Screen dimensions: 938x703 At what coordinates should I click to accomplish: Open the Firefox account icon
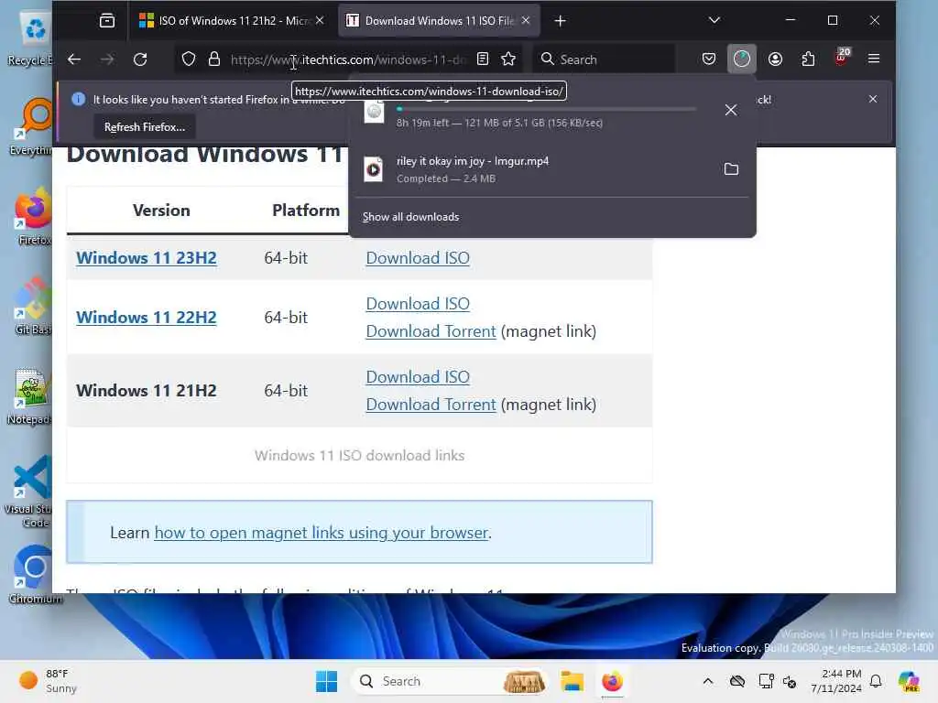(x=775, y=59)
